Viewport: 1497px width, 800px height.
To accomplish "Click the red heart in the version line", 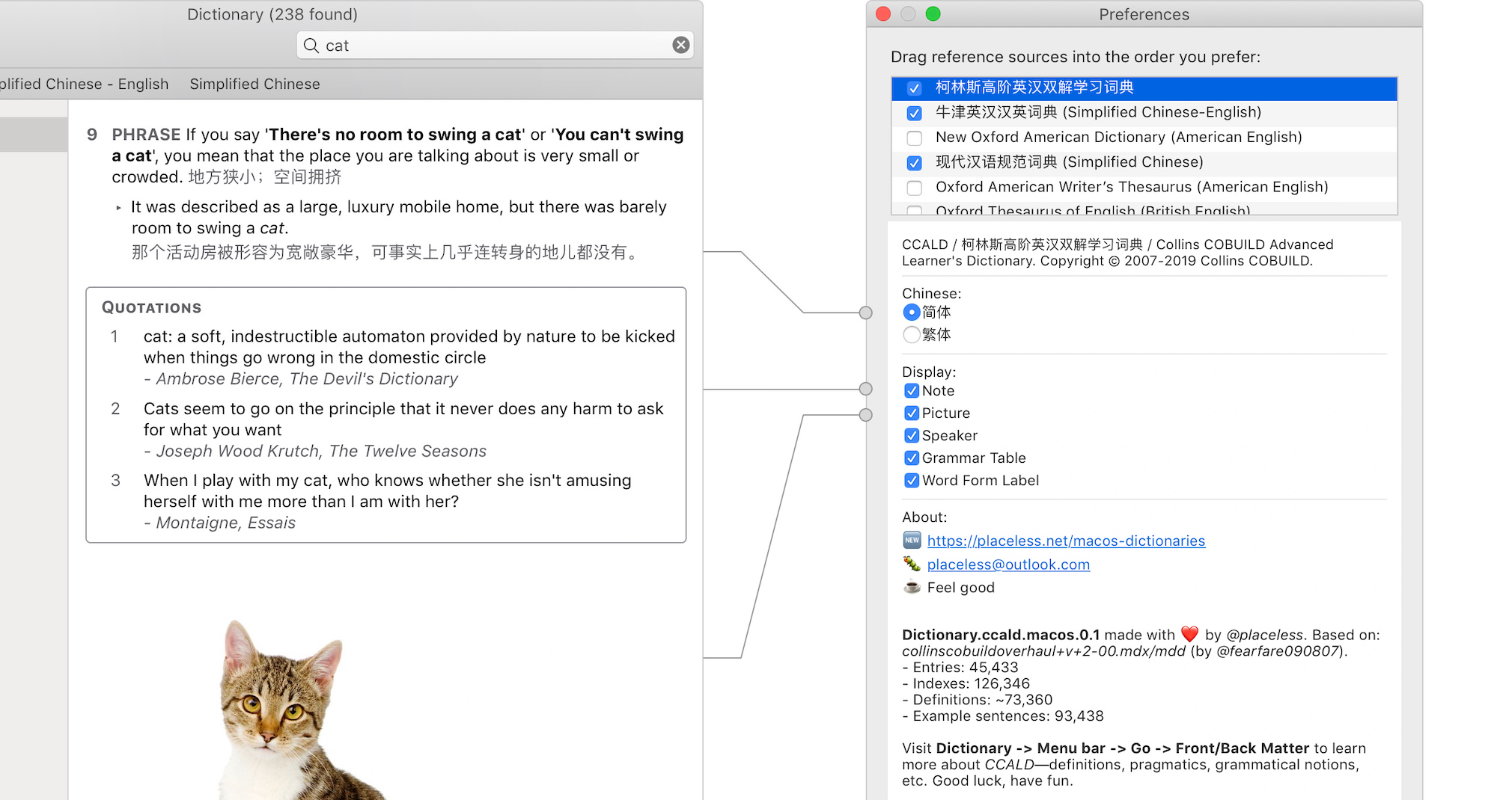I will pos(1189,634).
